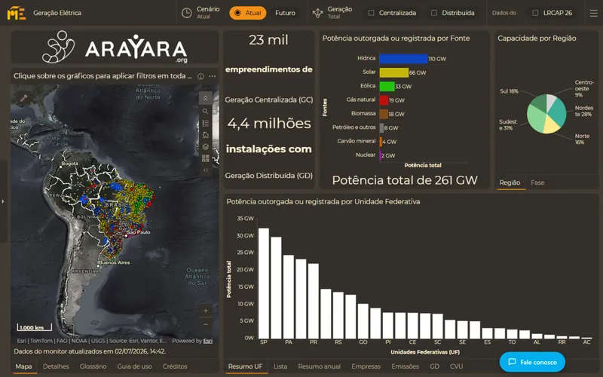The image size is (603, 377).
Task: Switch to the Lista tab
Action: (280, 366)
